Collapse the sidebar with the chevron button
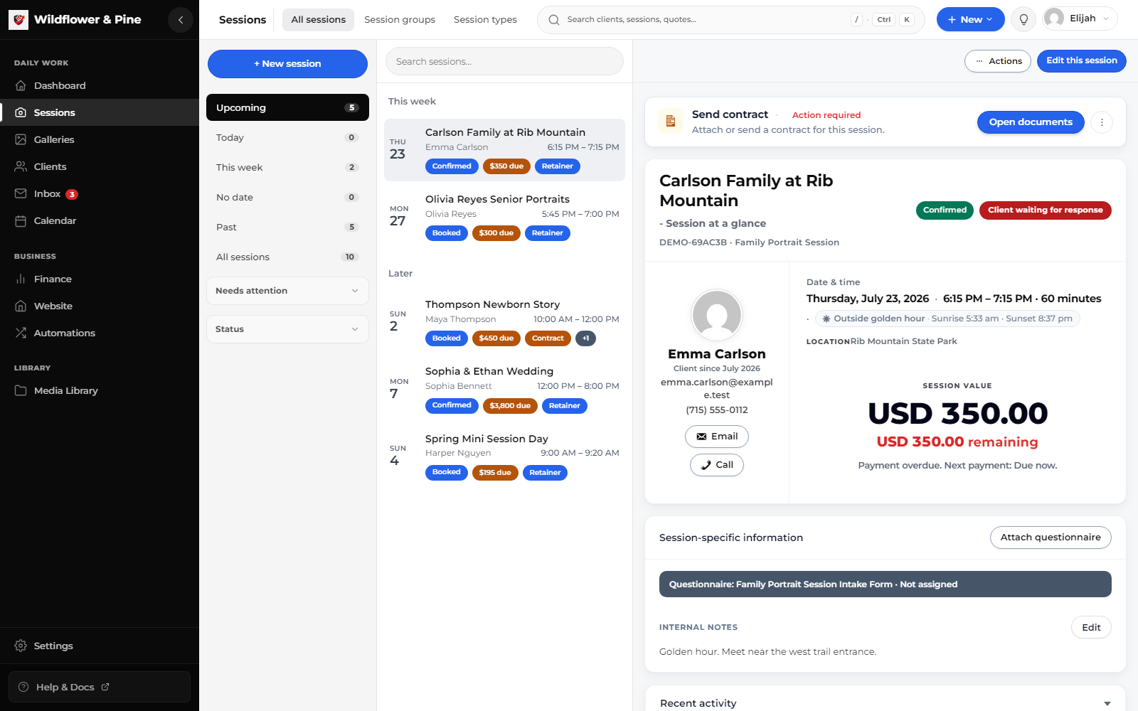This screenshot has height=711, width=1138. point(181,20)
